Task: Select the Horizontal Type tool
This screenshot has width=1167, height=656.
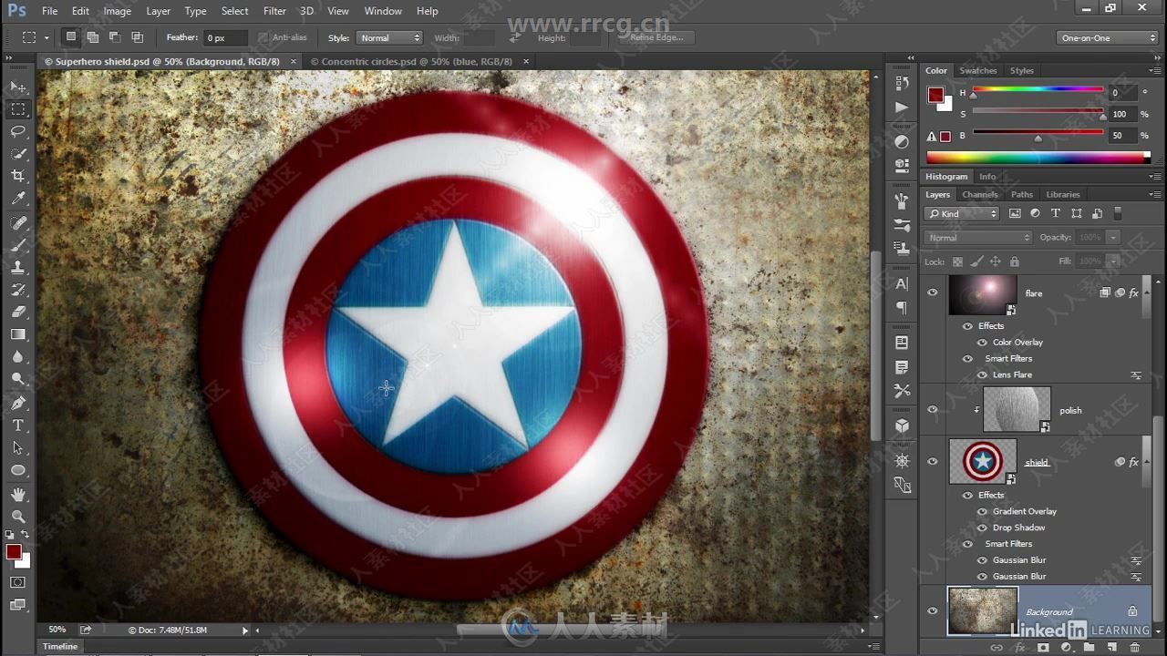Action: (18, 425)
